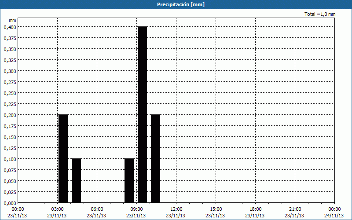Screen dimensions: 352x220
Task: Click the 03:00 time axis label
Action: [x=58, y=209]
